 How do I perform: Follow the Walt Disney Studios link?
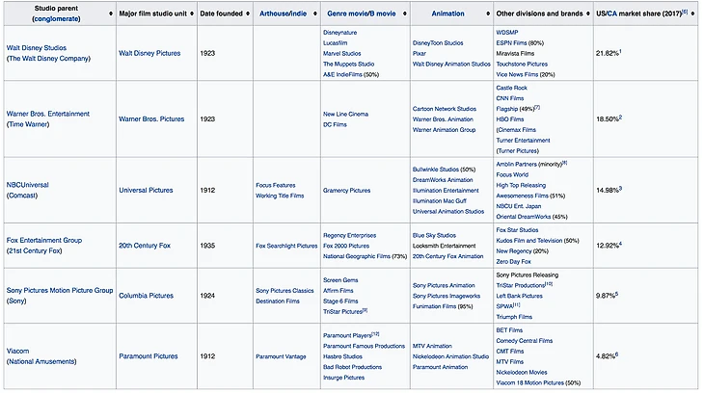(x=37, y=48)
